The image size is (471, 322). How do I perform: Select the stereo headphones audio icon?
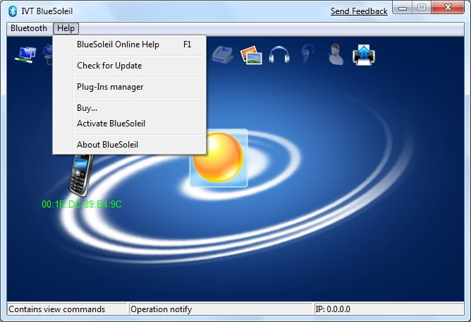[x=279, y=54]
